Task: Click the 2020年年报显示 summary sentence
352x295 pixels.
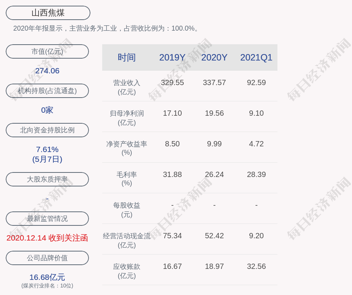Action: (106, 28)
